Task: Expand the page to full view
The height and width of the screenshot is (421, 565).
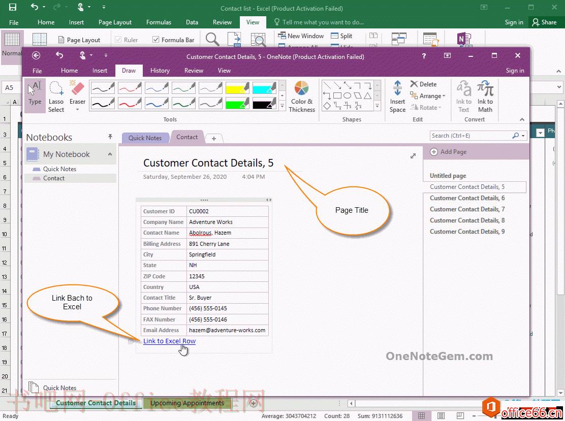Action: [x=413, y=156]
